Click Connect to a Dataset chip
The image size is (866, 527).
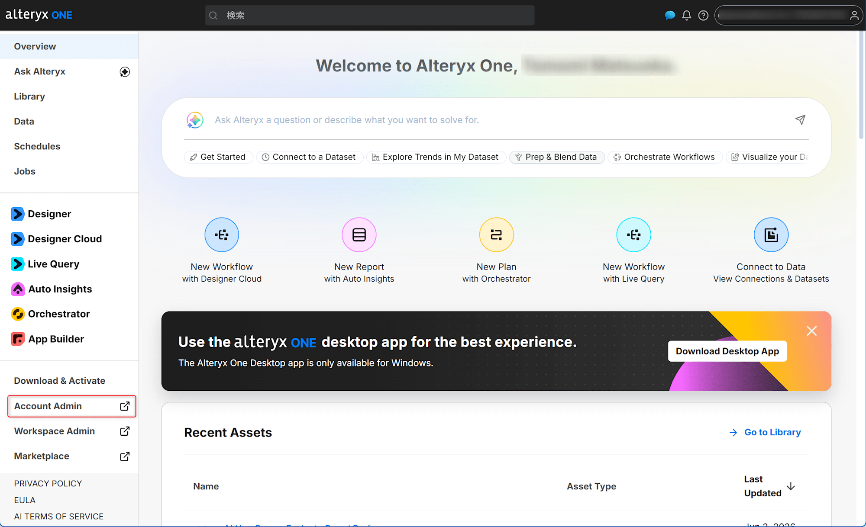[310, 157]
